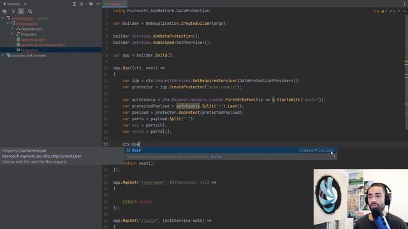Screen dimensions: 408x229
Task: Click the "/login" route string
Action: click(149, 221)
